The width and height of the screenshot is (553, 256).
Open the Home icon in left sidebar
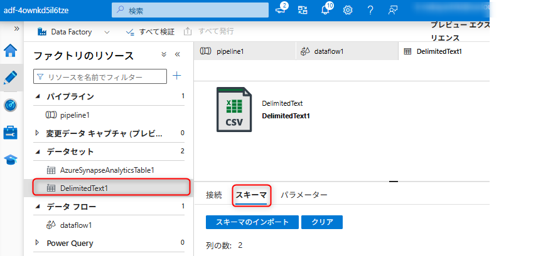click(x=11, y=51)
